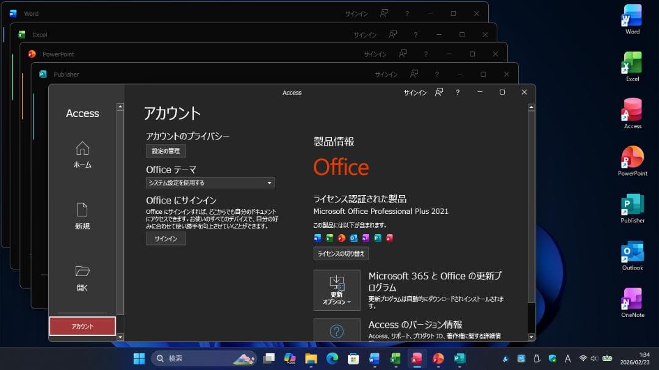This screenshot has width=659, height=370.
Task: Click the sidebar scrollbar down arrow in Access
Action: tap(120, 337)
